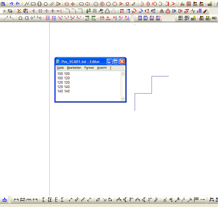Click the red move objects arrow tool
The height and width of the screenshot is (207, 218).
(122, 11)
